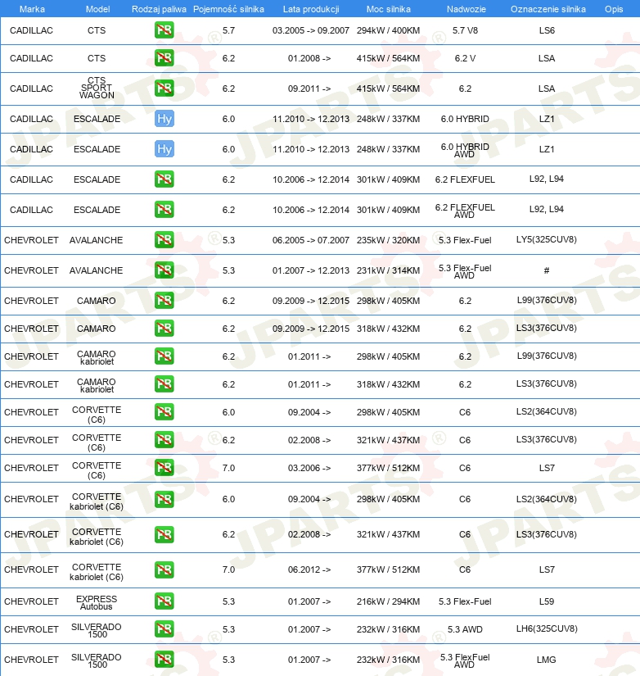Click 01.2007 -> 12.2013 production years
Viewport: 640px width, 676px height.
point(310,270)
